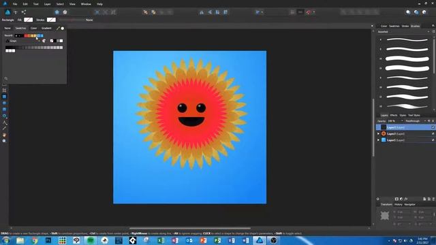Open the Help menu
Viewport: 436px width, 245px height.
coord(99,4)
